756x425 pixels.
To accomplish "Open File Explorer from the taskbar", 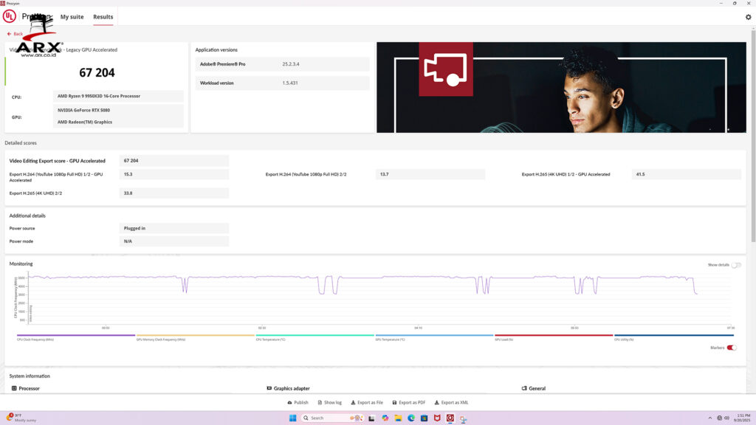I will (398, 418).
